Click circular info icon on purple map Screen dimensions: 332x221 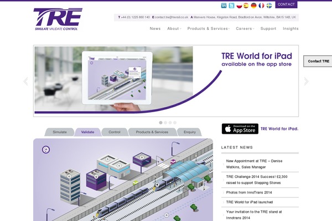(x=46, y=150)
